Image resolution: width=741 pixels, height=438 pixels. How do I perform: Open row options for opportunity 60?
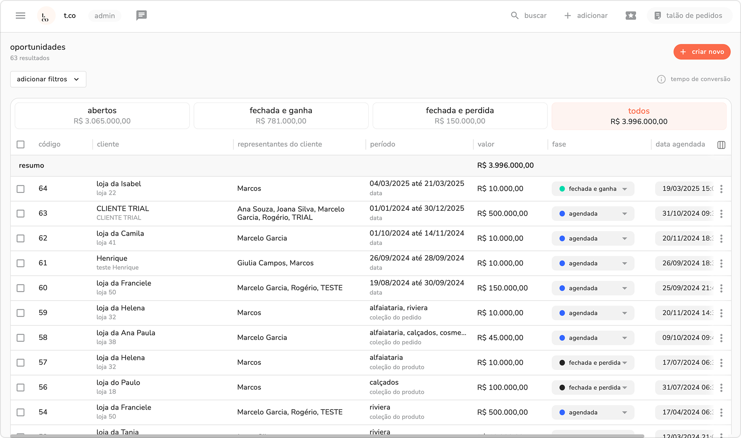point(721,288)
